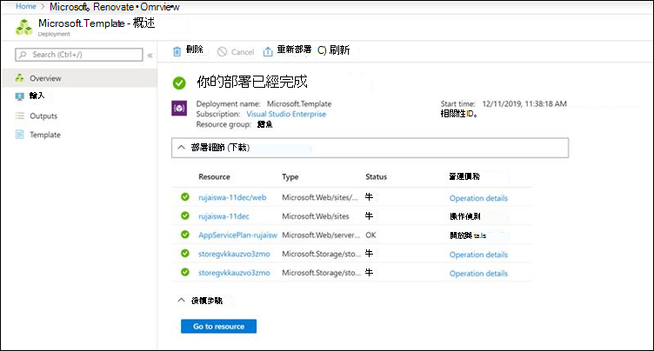
Task: Open the AppServicePlan-rujaisw resource link
Action: tap(237, 235)
